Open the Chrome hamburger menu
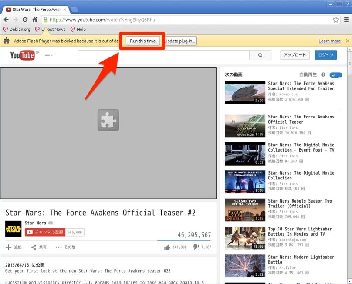Image resolution: width=352 pixels, height=284 pixels. [x=346, y=20]
